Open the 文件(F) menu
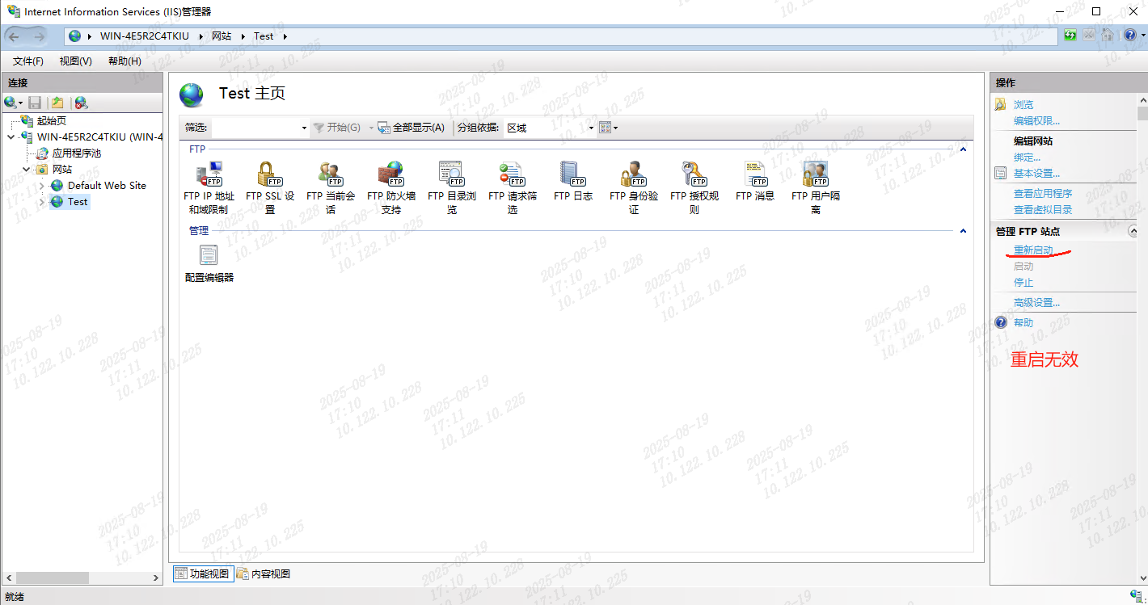Viewport: 1148px width, 605px height. pos(27,61)
